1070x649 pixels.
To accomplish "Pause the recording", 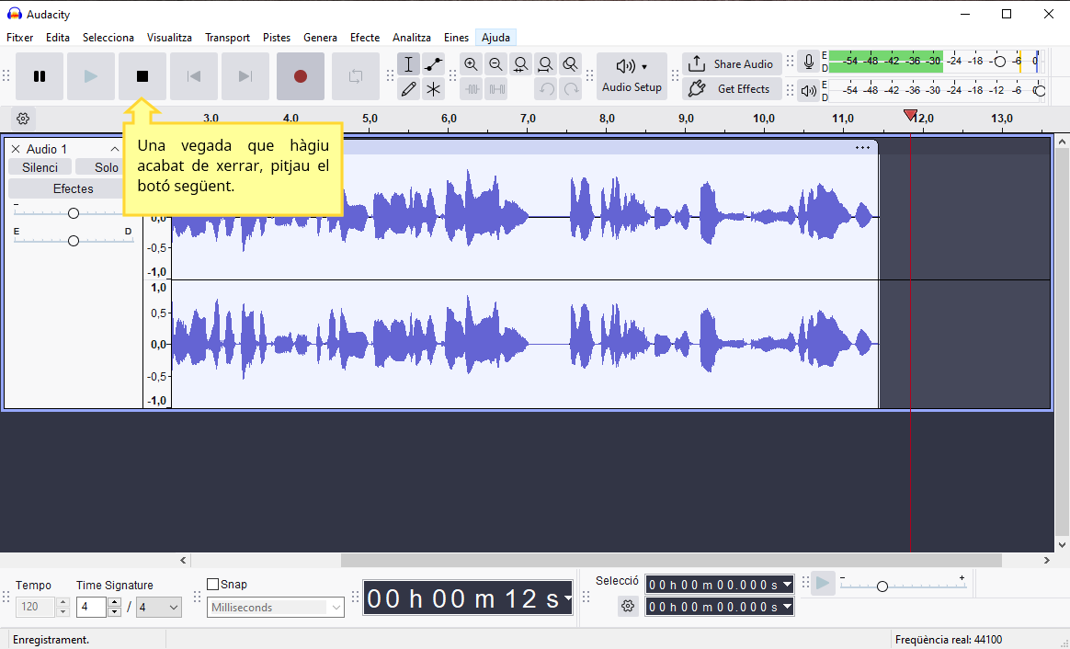I will 40,76.
